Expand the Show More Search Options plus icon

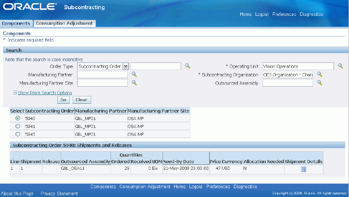click(x=15, y=93)
